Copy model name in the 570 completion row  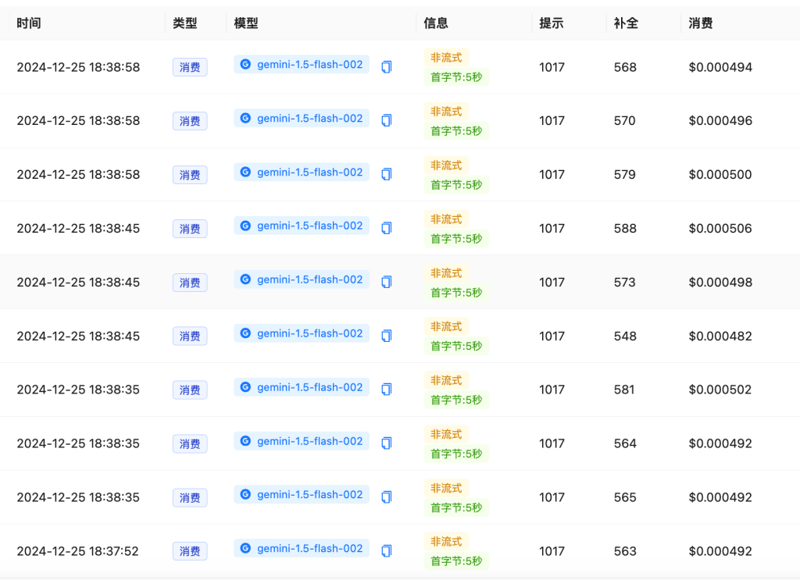tap(386, 120)
